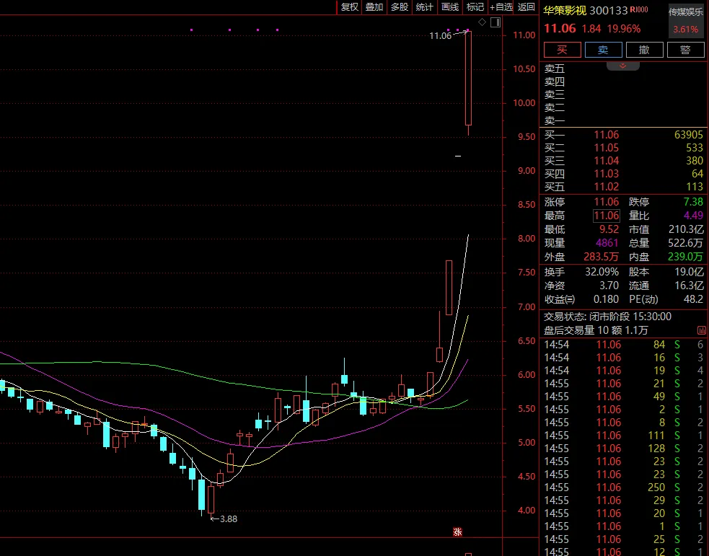Image resolution: width=709 pixels, height=556 pixels.
Task: Click the red 涨 marker at chart bottom
Action: click(x=457, y=532)
